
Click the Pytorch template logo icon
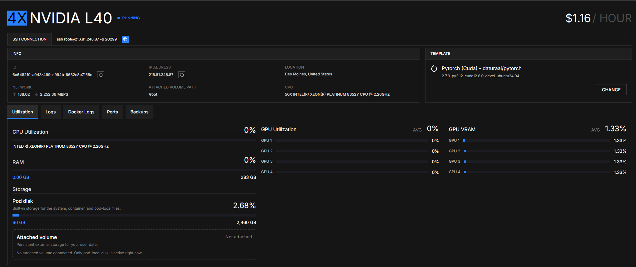434,69
